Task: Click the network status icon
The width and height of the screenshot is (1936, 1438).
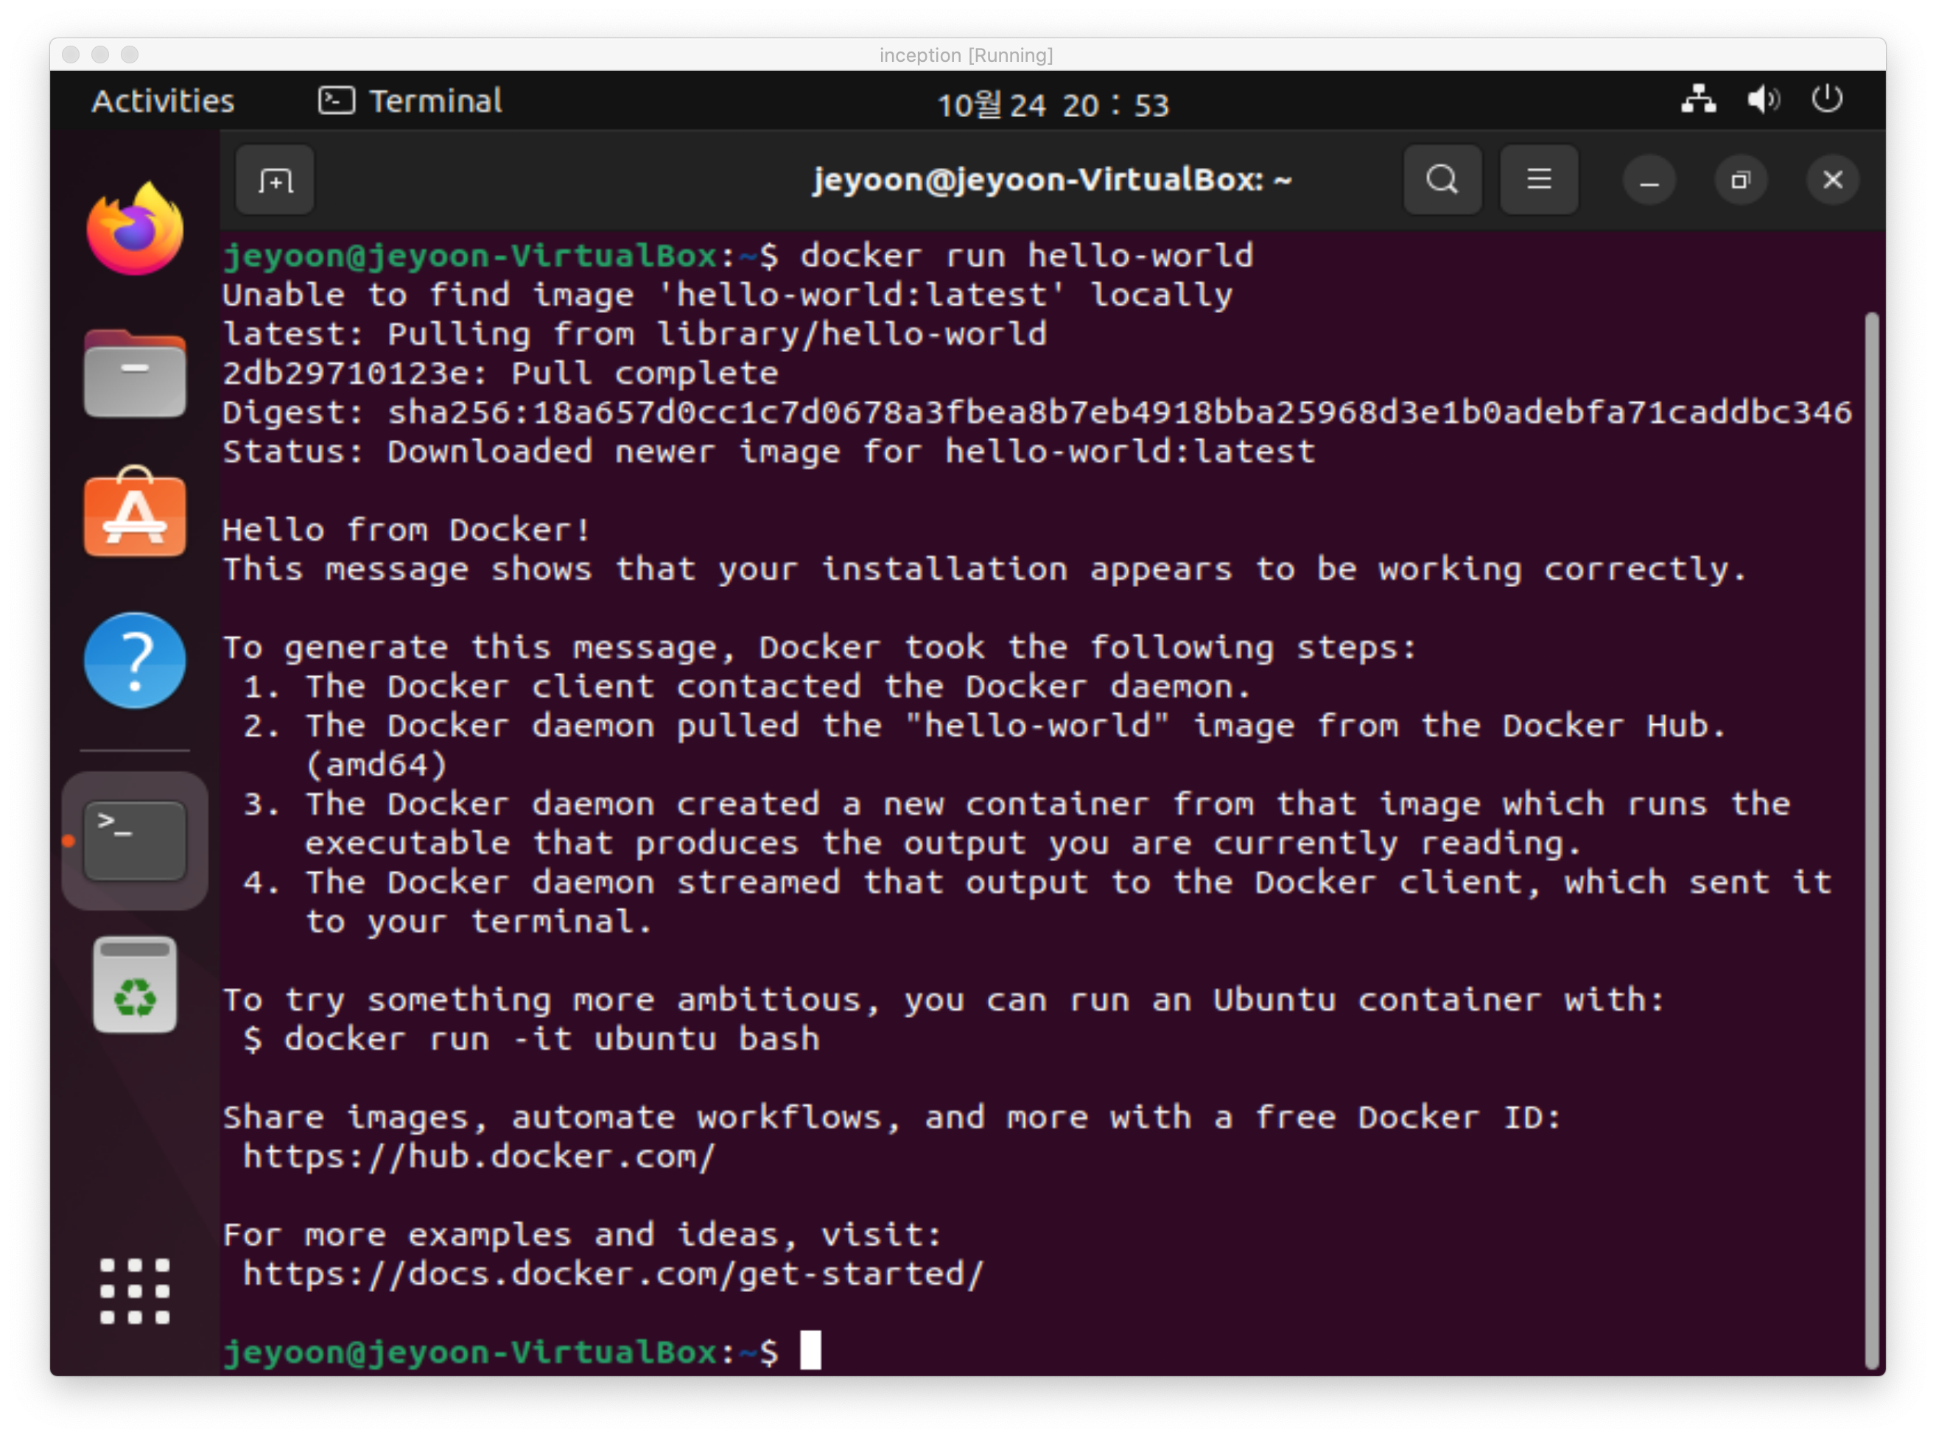Action: (x=1698, y=99)
